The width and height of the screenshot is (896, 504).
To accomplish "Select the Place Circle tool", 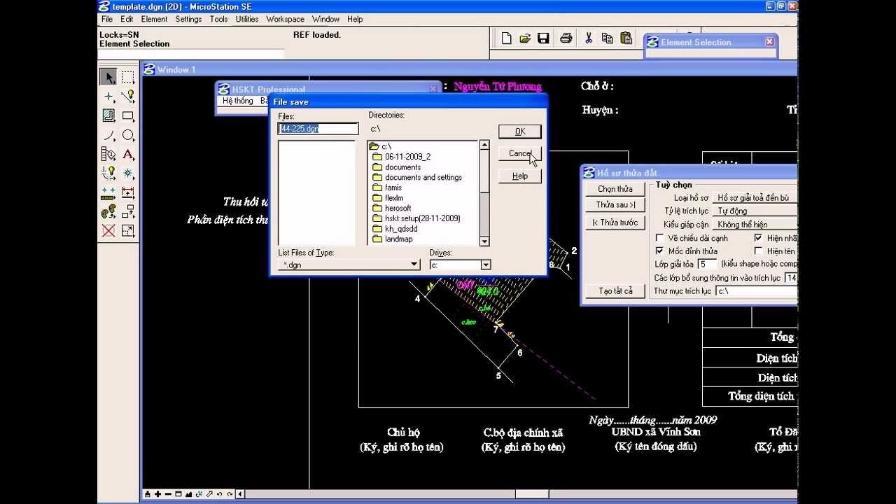I will (x=128, y=135).
